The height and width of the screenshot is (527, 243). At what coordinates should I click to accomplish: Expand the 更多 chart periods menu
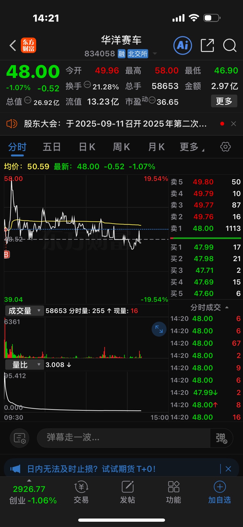(x=192, y=147)
